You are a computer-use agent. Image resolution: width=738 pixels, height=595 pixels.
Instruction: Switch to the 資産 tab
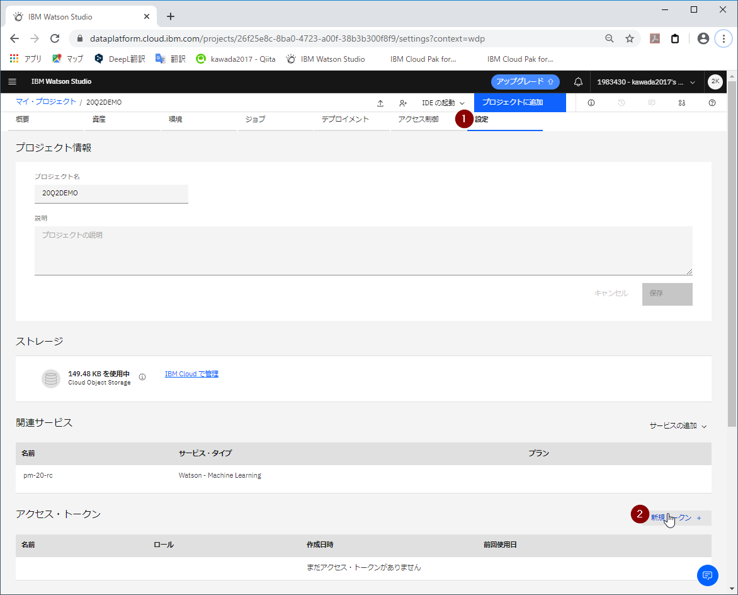tap(122, 120)
